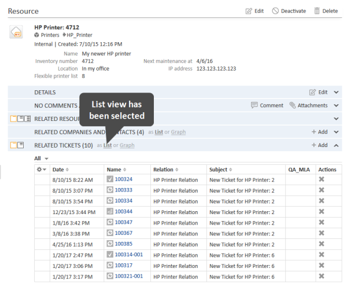Click subject New Ticket for HP Printer: 6 for 100317
This screenshot has height=287, width=347.
242,266
